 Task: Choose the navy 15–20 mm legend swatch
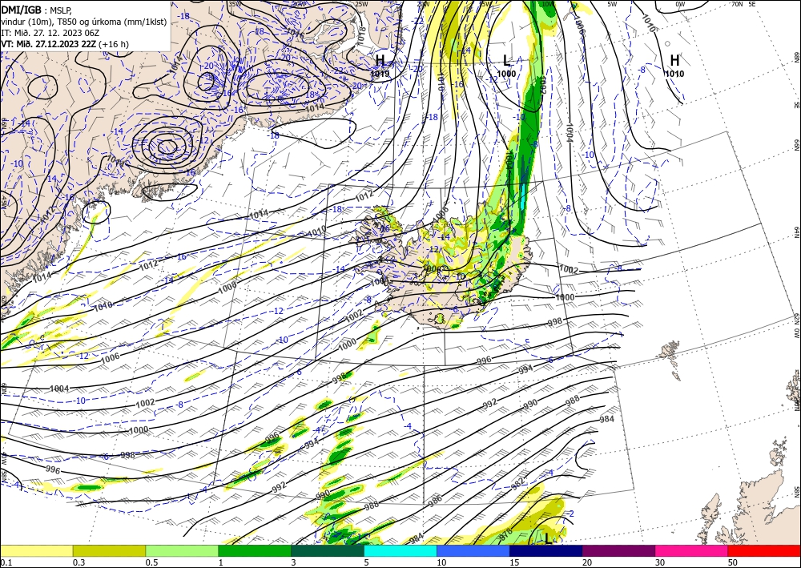click(546, 550)
